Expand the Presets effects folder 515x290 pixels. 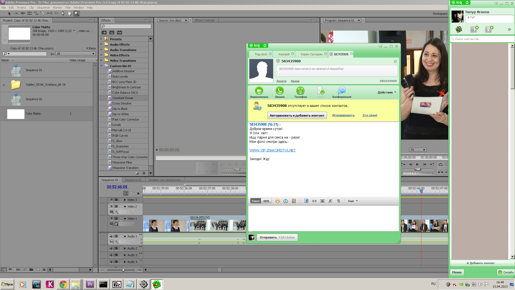(101, 39)
